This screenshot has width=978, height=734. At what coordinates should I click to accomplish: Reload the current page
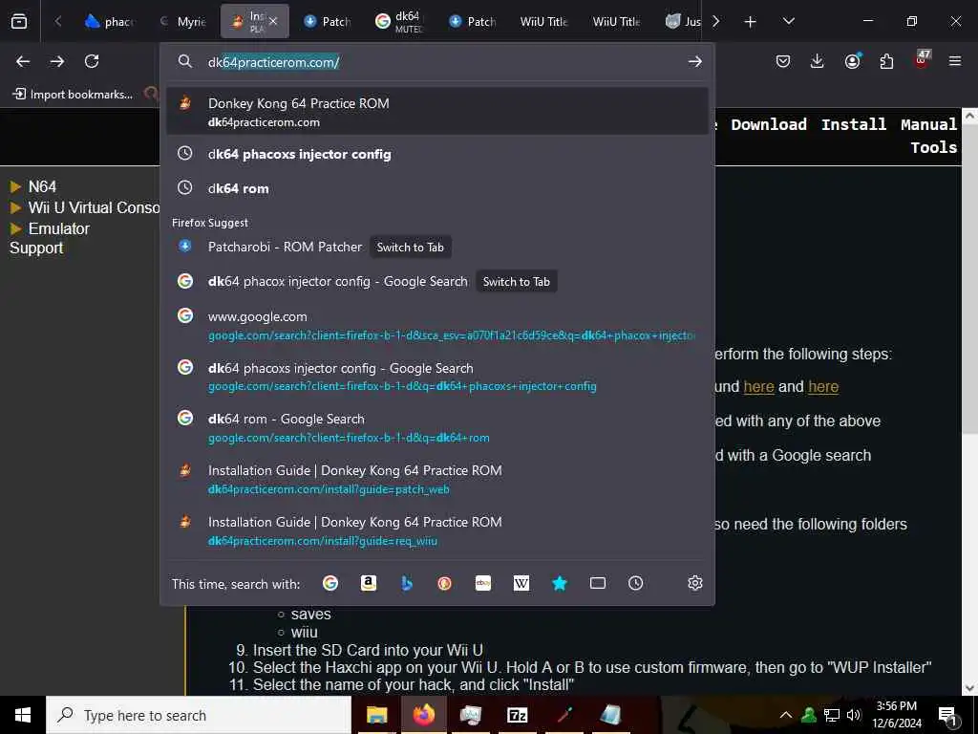[x=92, y=61]
